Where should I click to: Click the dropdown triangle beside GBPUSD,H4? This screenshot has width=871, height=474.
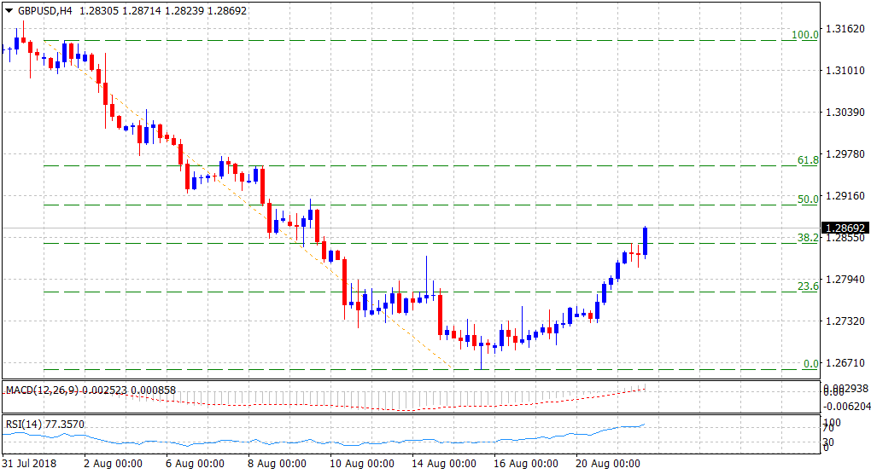[9, 10]
